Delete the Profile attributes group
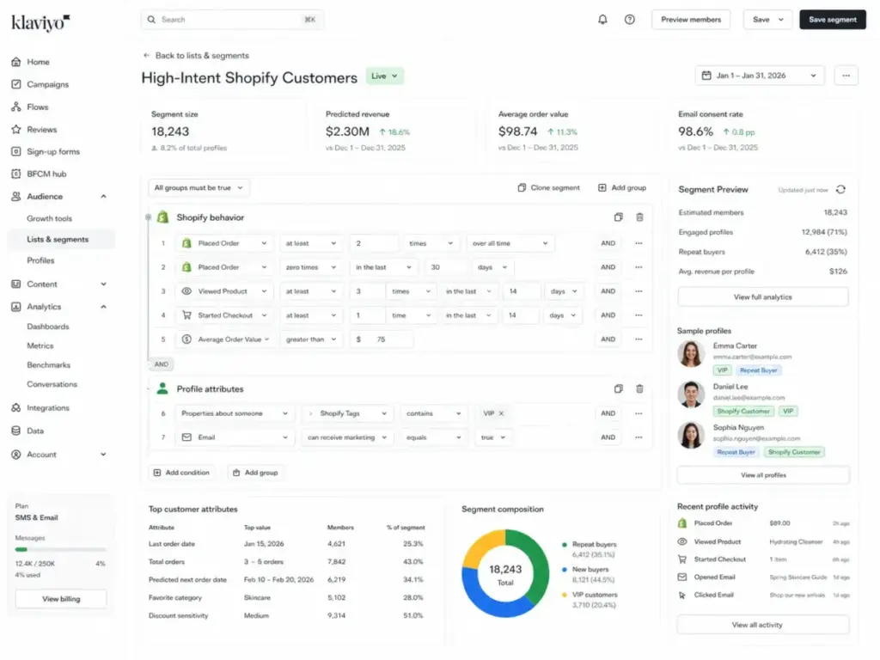 pos(639,389)
